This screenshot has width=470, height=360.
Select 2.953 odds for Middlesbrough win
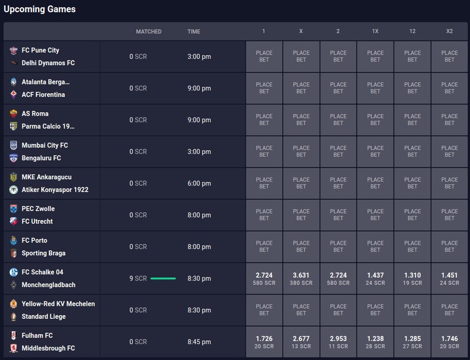338,342
